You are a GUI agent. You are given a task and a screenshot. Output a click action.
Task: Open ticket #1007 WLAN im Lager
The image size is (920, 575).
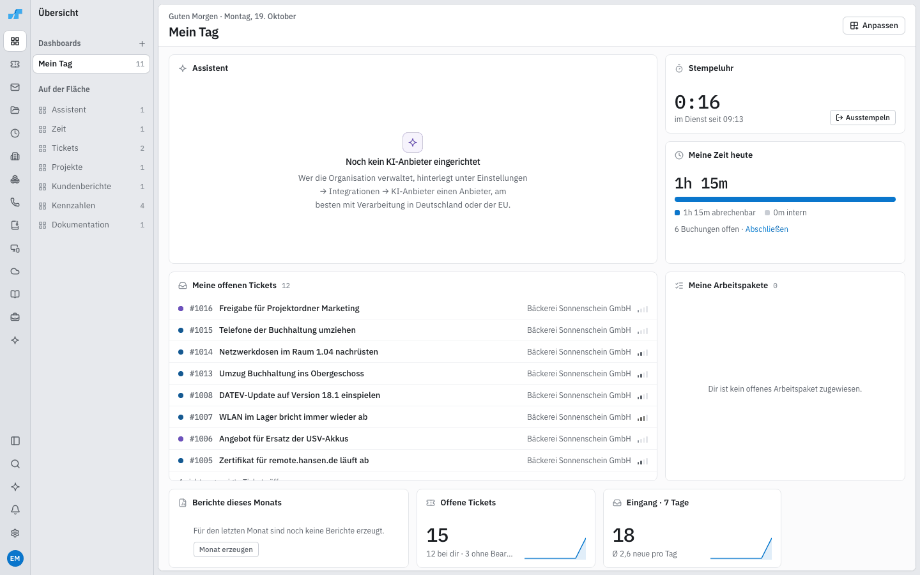pos(413,417)
